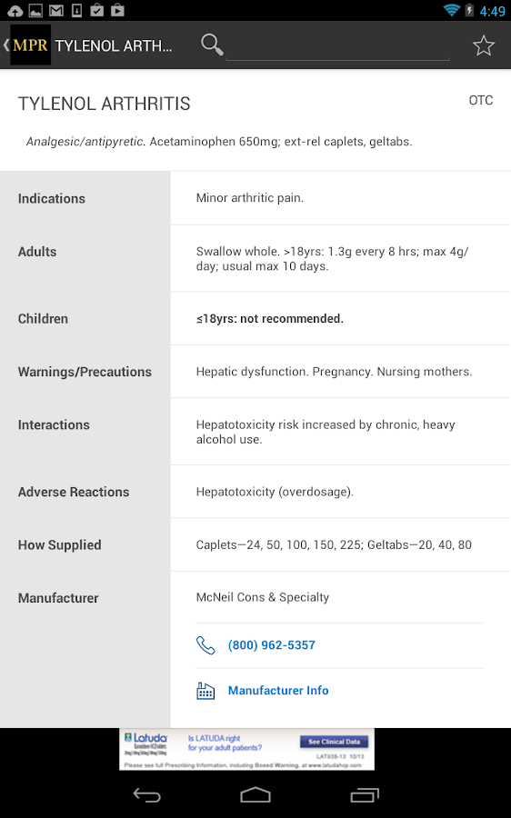Select the Warnings/Precautions row label
The image size is (511, 818).
(x=85, y=372)
